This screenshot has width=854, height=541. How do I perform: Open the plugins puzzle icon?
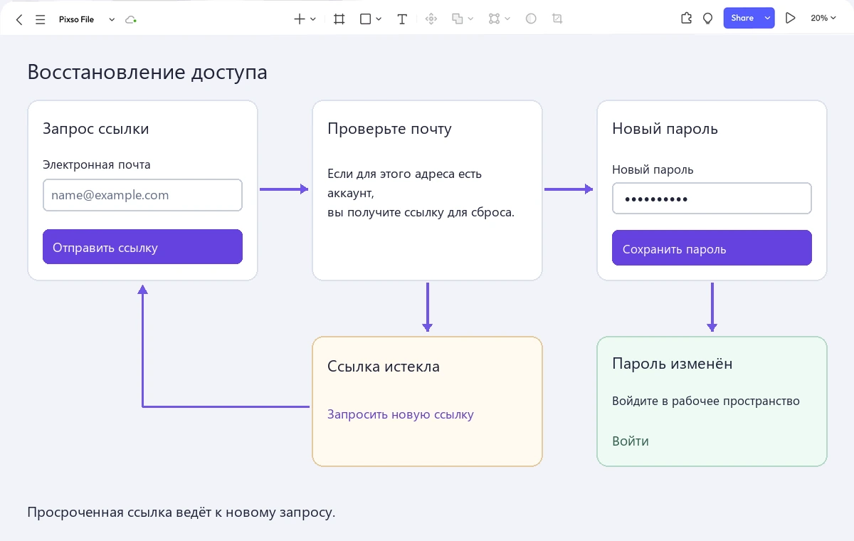coord(686,19)
